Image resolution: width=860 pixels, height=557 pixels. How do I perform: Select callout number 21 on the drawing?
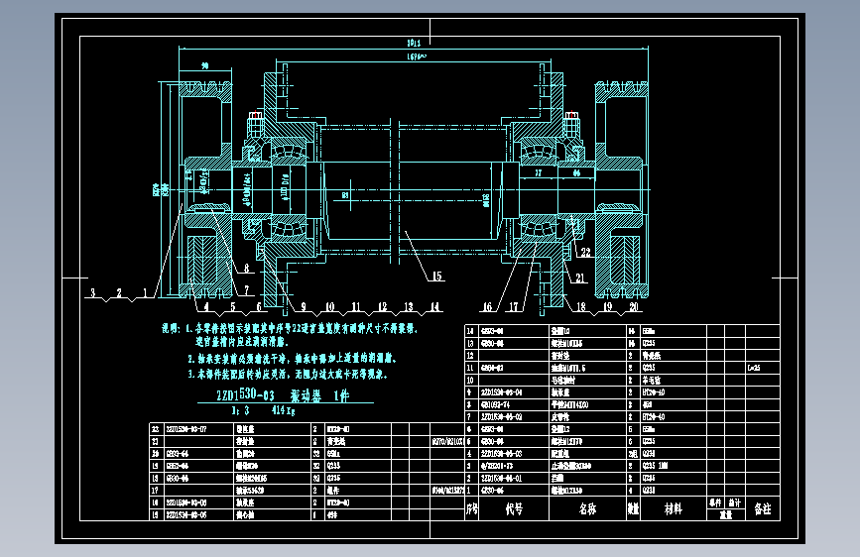tap(580, 278)
